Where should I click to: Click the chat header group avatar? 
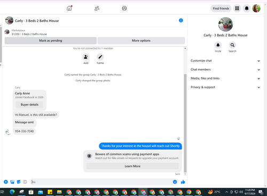click(x=9, y=20)
